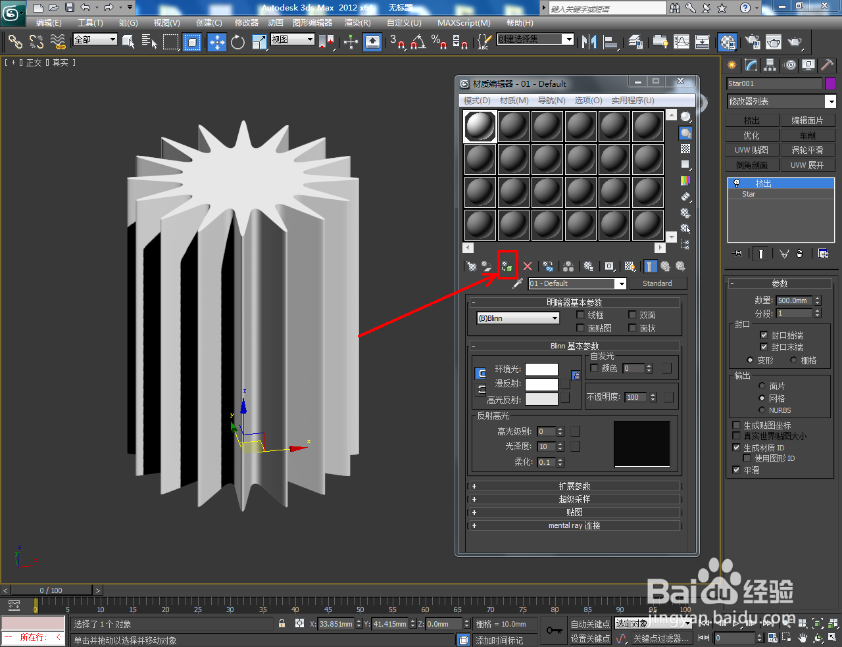Viewport: 842px width, 647px height.
Task: Click render teapot icon in toolbar
Action: 795,42
